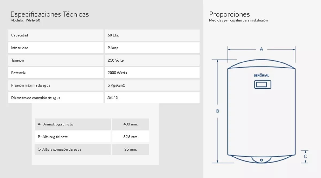The height and width of the screenshot is (178, 321).
Task: Click the Especificaciones Técnicas heading
Action: coord(49,14)
